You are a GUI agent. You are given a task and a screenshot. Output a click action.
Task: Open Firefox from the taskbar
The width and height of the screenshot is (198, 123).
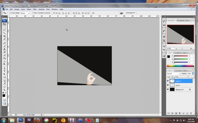[38, 120]
